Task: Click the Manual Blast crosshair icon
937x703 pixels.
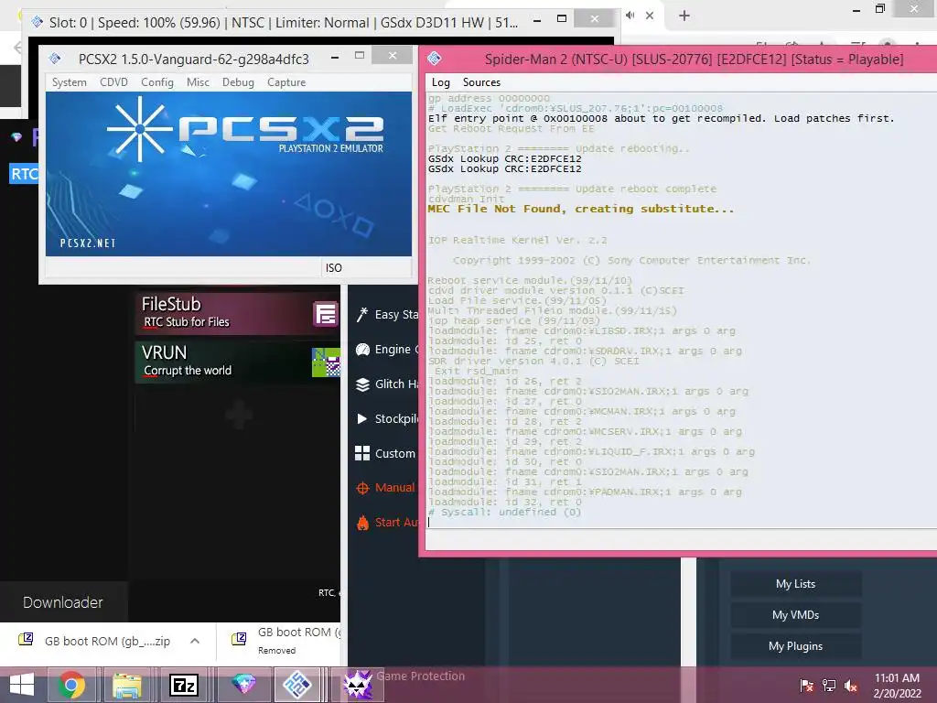Action: click(x=362, y=489)
